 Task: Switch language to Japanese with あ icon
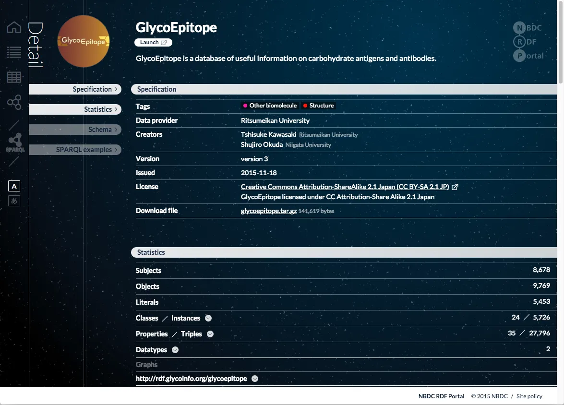point(14,201)
